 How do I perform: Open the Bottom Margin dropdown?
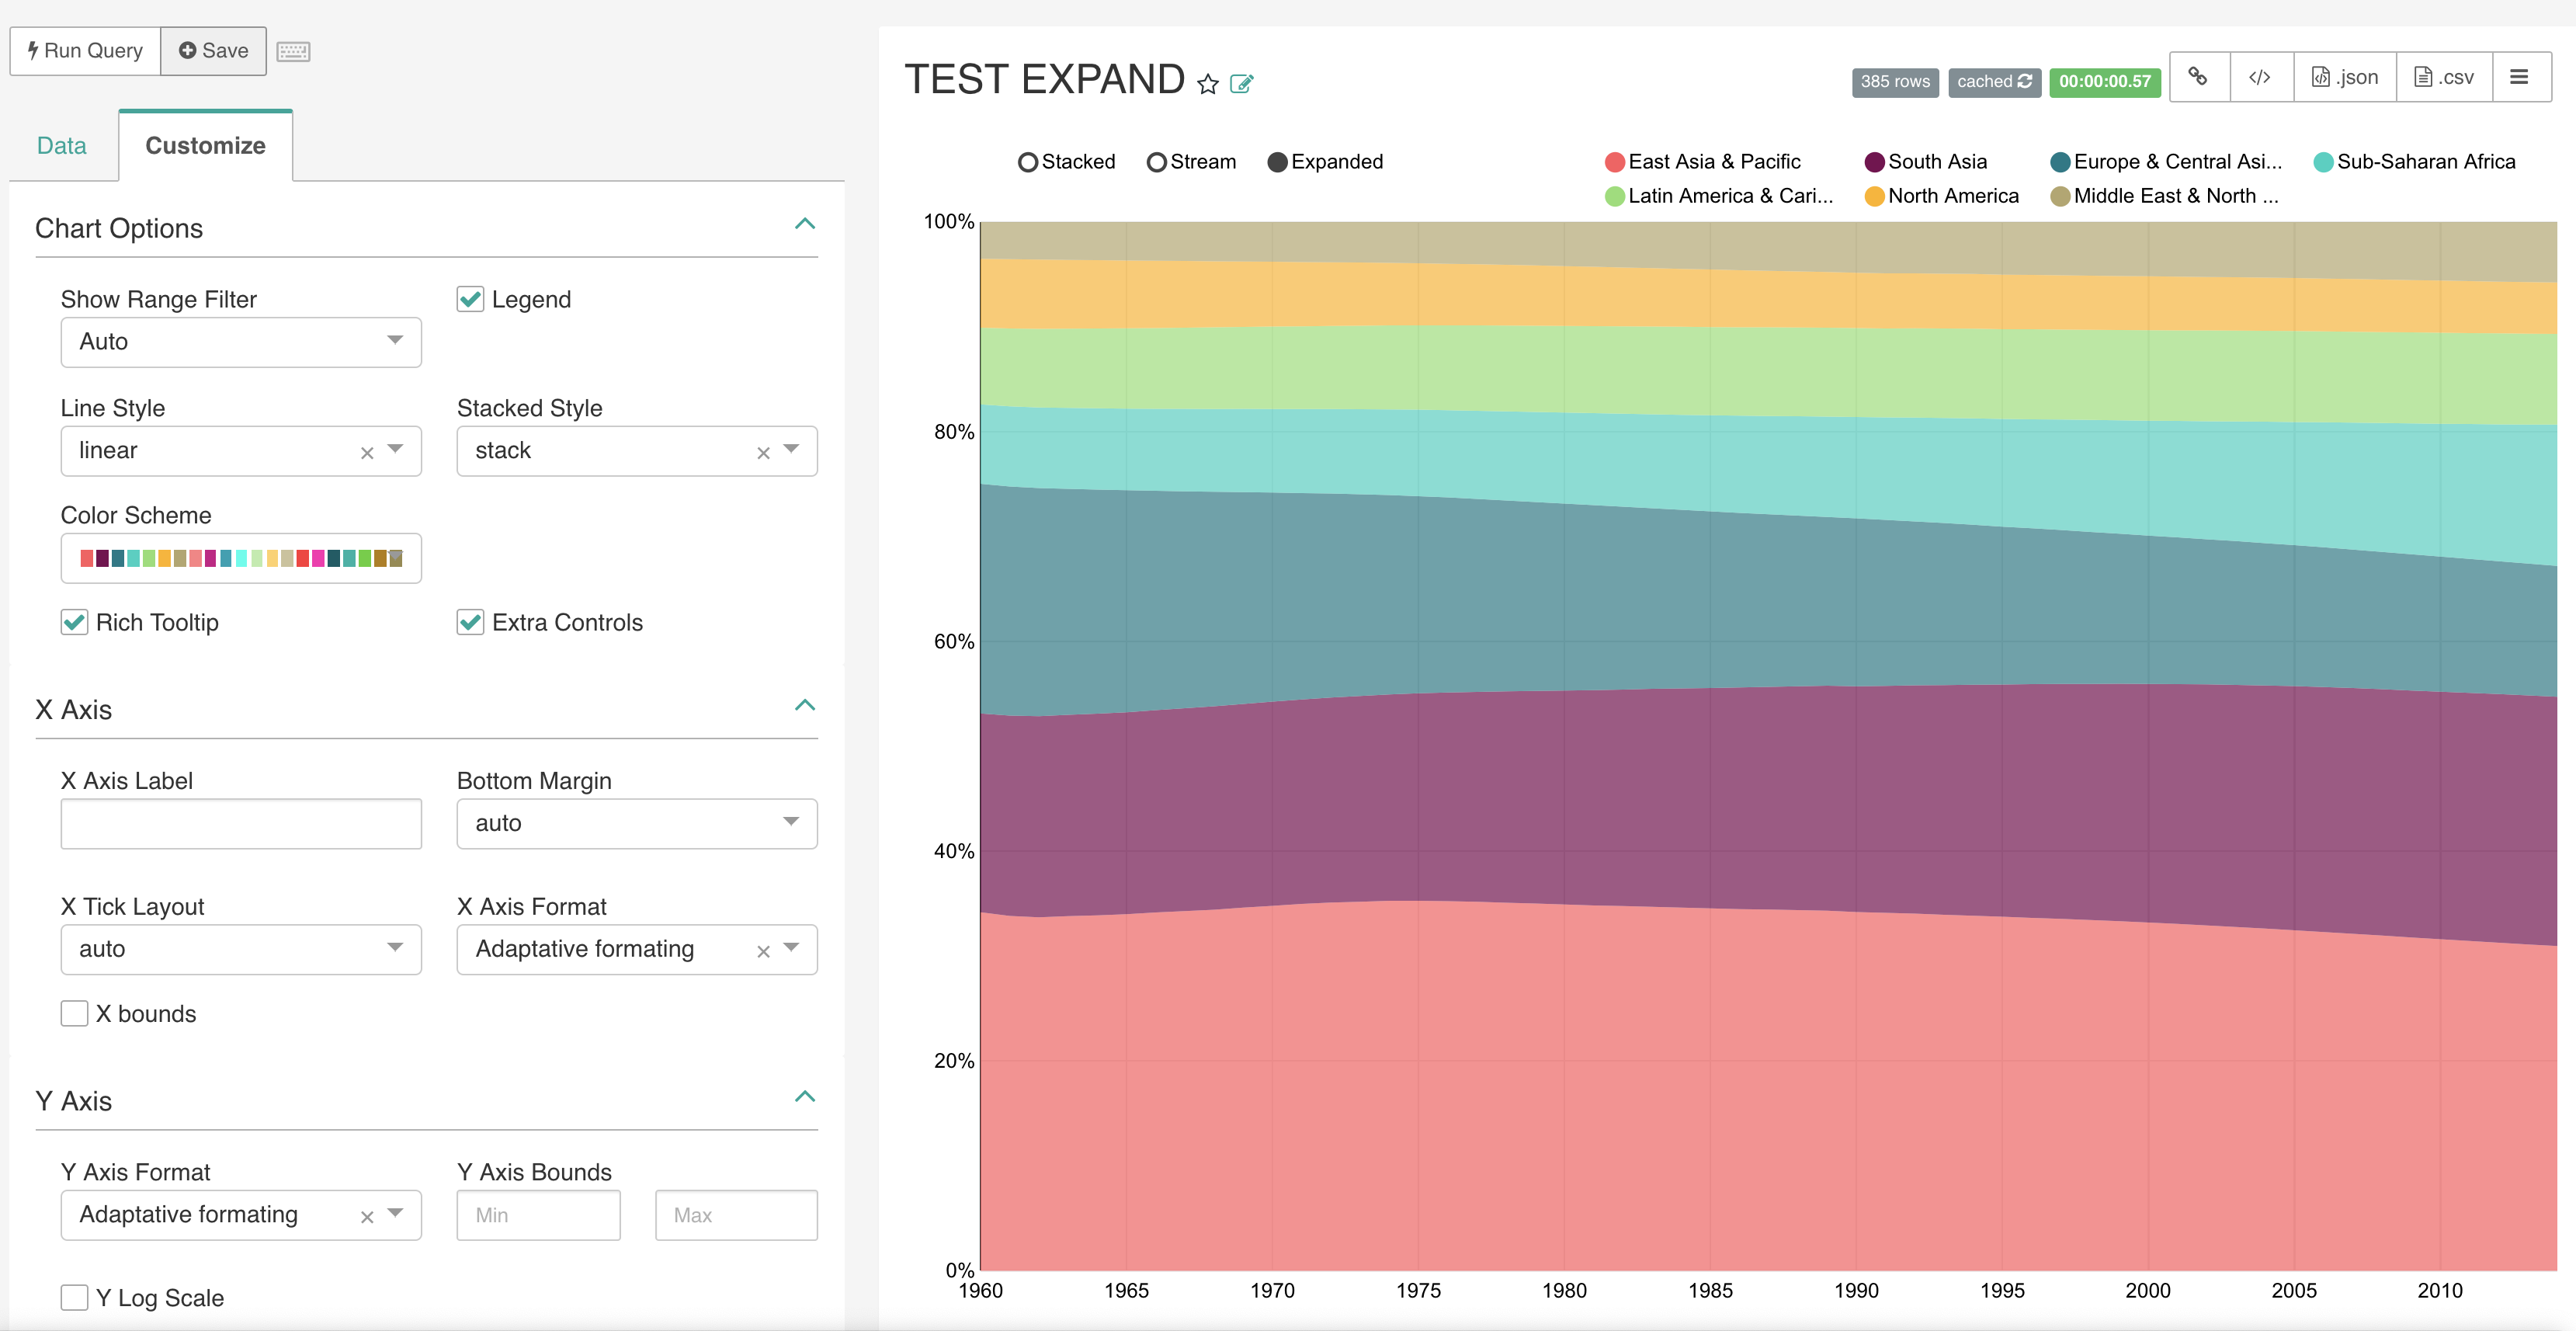(637, 823)
